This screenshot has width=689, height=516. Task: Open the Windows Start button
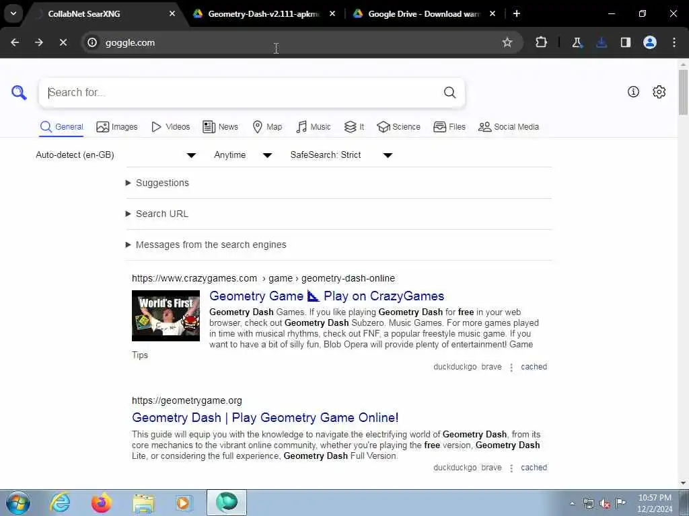point(18,503)
